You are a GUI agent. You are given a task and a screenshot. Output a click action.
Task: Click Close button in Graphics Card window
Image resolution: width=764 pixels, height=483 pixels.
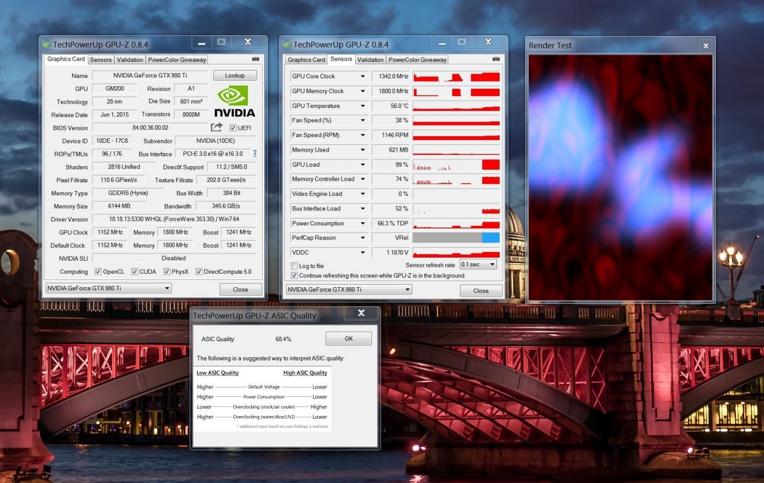(x=240, y=289)
